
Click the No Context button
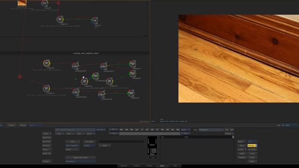(x=252, y=149)
